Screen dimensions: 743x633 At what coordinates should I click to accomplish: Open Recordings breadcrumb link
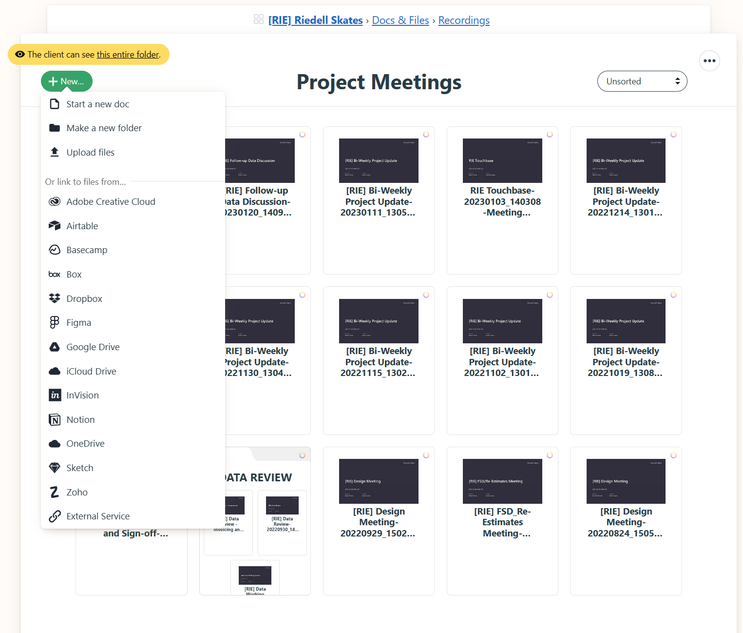tap(464, 20)
